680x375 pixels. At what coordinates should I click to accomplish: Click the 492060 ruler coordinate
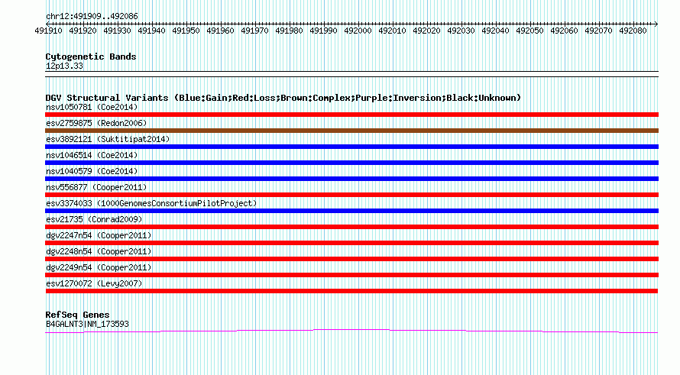click(564, 31)
